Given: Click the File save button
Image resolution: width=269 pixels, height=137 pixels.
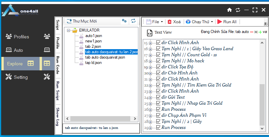Looking at the screenshot, I should click(x=153, y=22).
